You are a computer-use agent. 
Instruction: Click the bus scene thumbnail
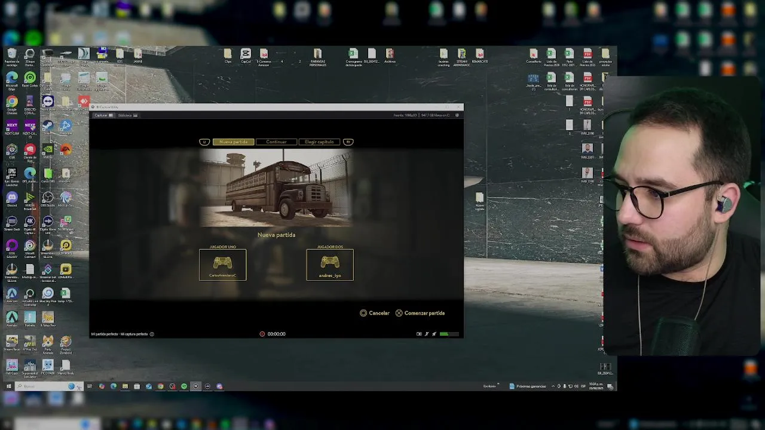tap(276, 188)
